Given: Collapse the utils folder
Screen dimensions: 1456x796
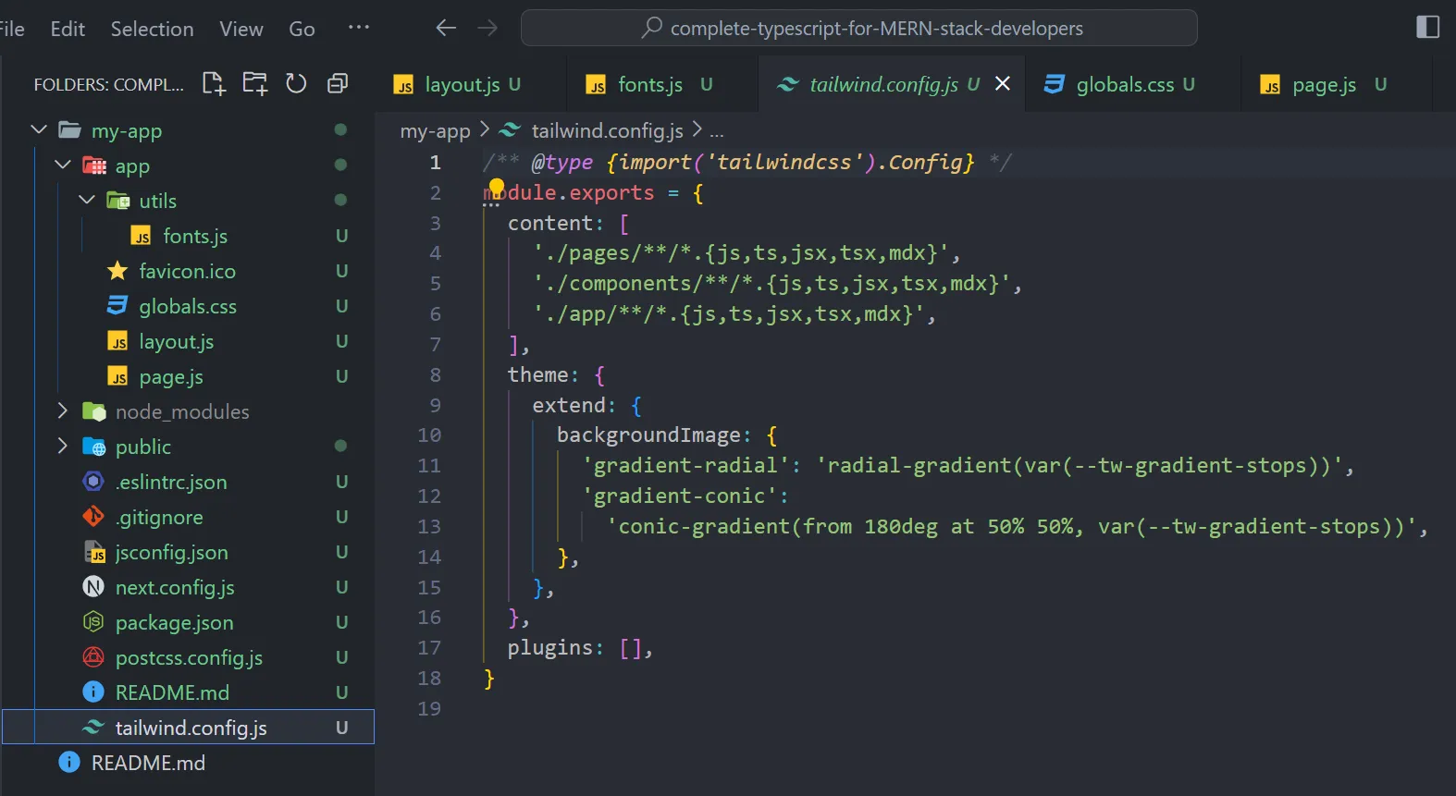Looking at the screenshot, I should [x=87, y=201].
